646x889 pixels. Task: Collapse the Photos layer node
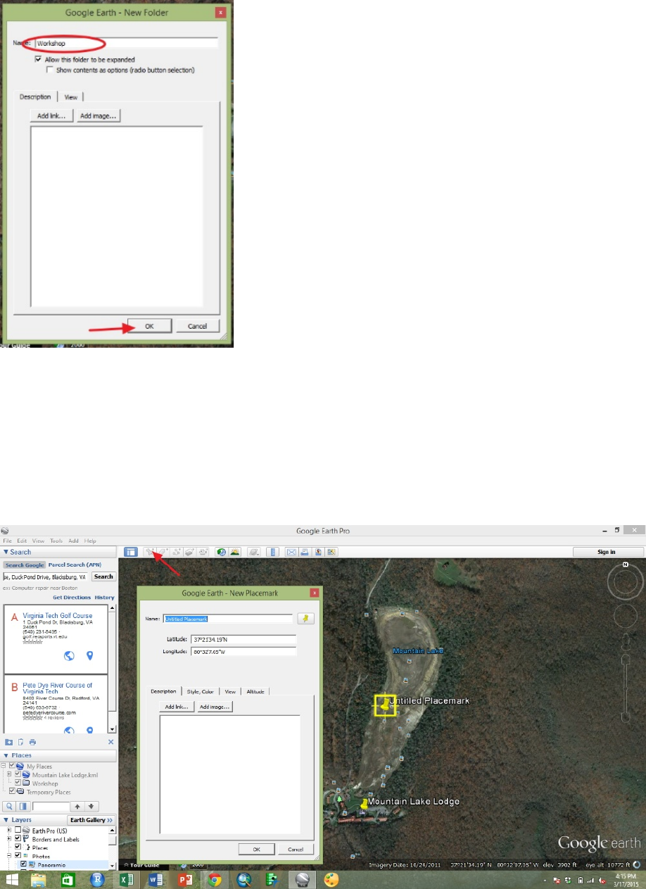[x=10, y=855]
